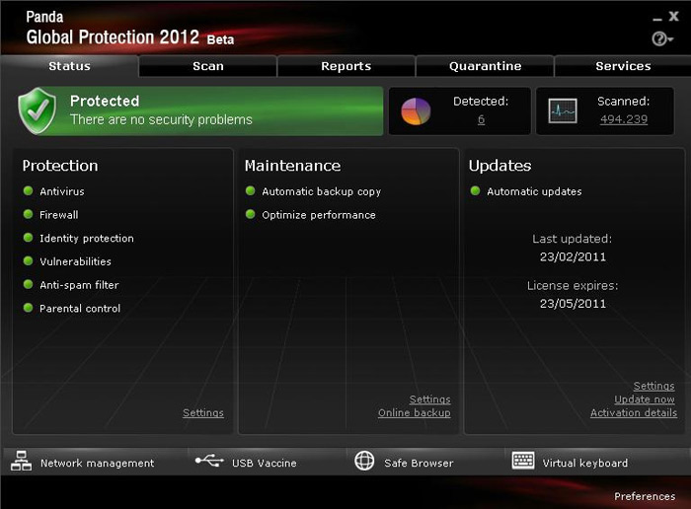The height and width of the screenshot is (509, 691).
Task: Click the 'There are no security problems' message
Action: pyautogui.click(x=161, y=119)
